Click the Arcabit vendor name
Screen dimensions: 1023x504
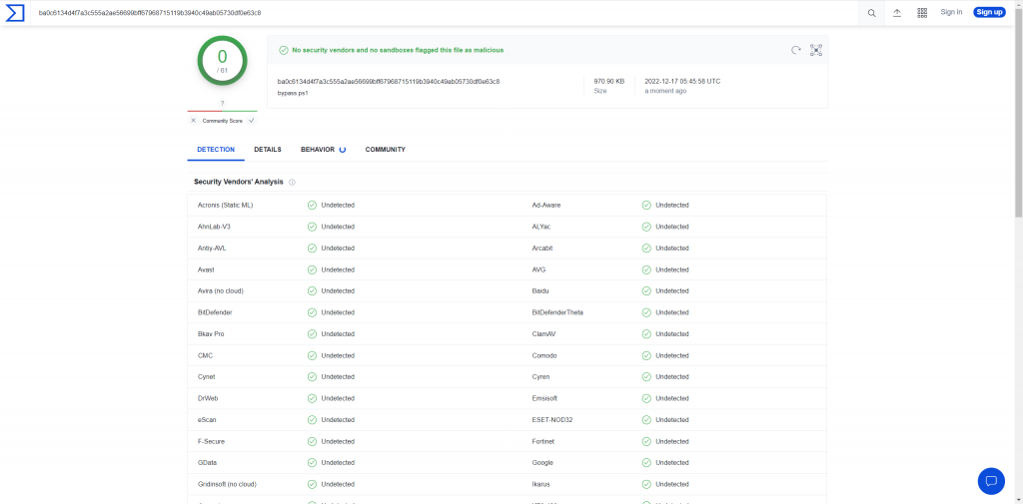542,248
